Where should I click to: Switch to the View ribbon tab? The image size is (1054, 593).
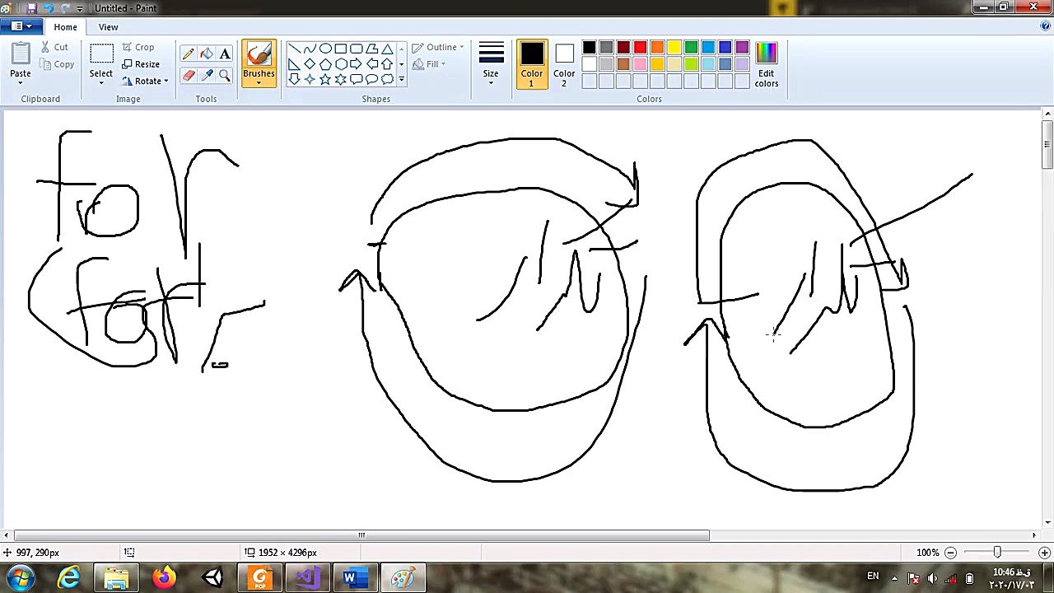tap(108, 27)
